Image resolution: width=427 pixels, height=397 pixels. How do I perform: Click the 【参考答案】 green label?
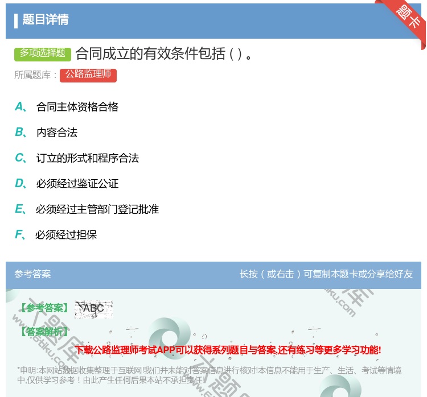[x=44, y=308]
